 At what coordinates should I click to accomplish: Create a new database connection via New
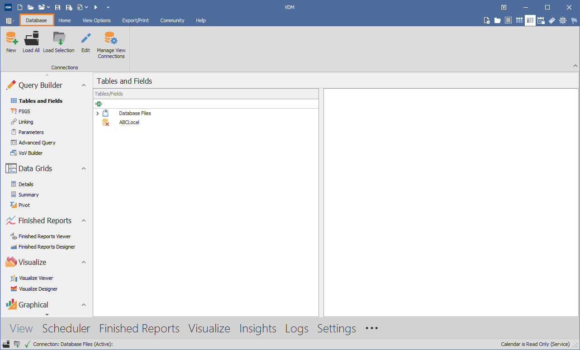pos(11,43)
